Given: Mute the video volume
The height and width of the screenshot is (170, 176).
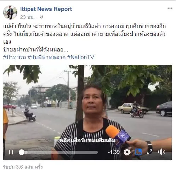Looking at the screenshot, I should pos(161,152).
